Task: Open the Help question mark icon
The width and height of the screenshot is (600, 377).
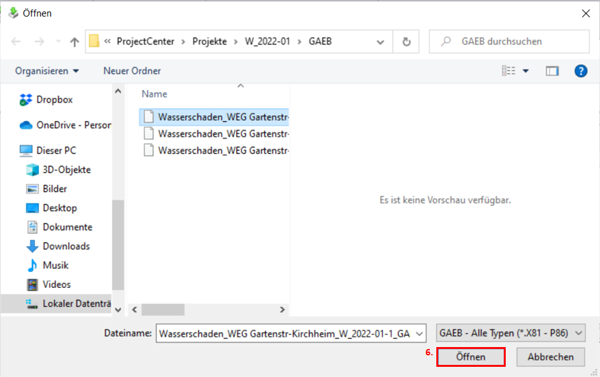Action: 580,71
